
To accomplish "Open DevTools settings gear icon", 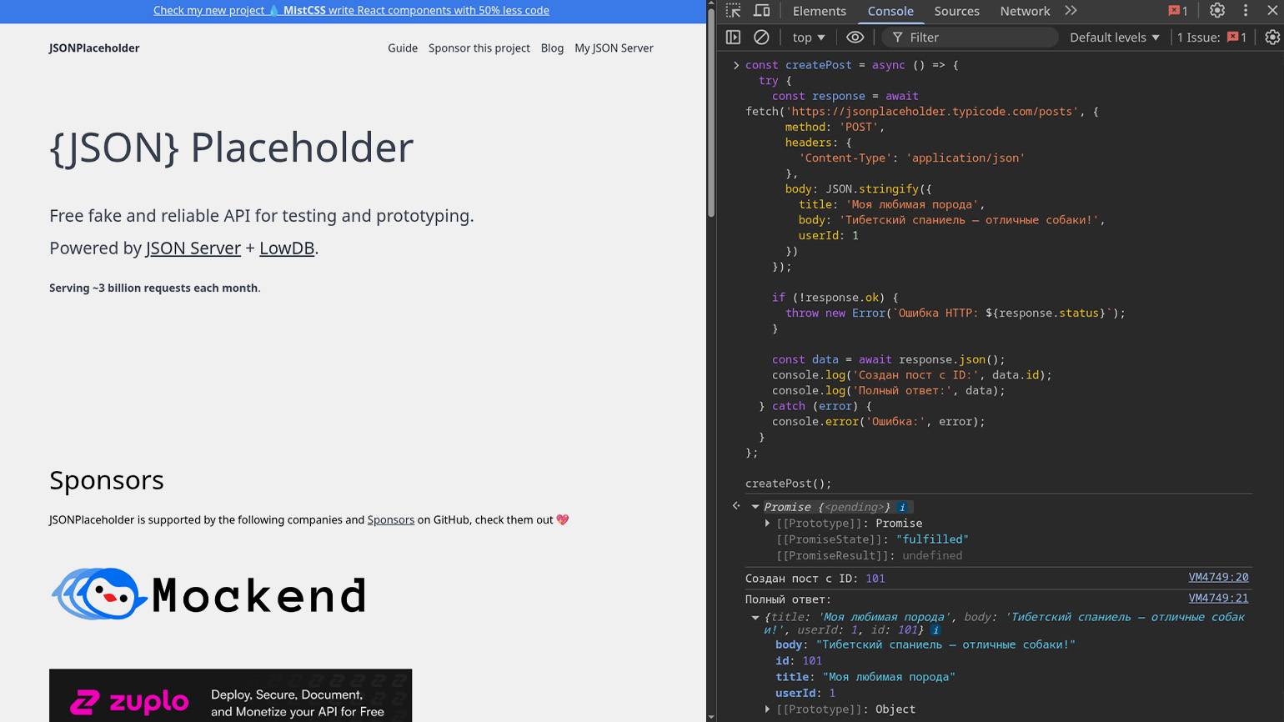I will coord(1217,11).
